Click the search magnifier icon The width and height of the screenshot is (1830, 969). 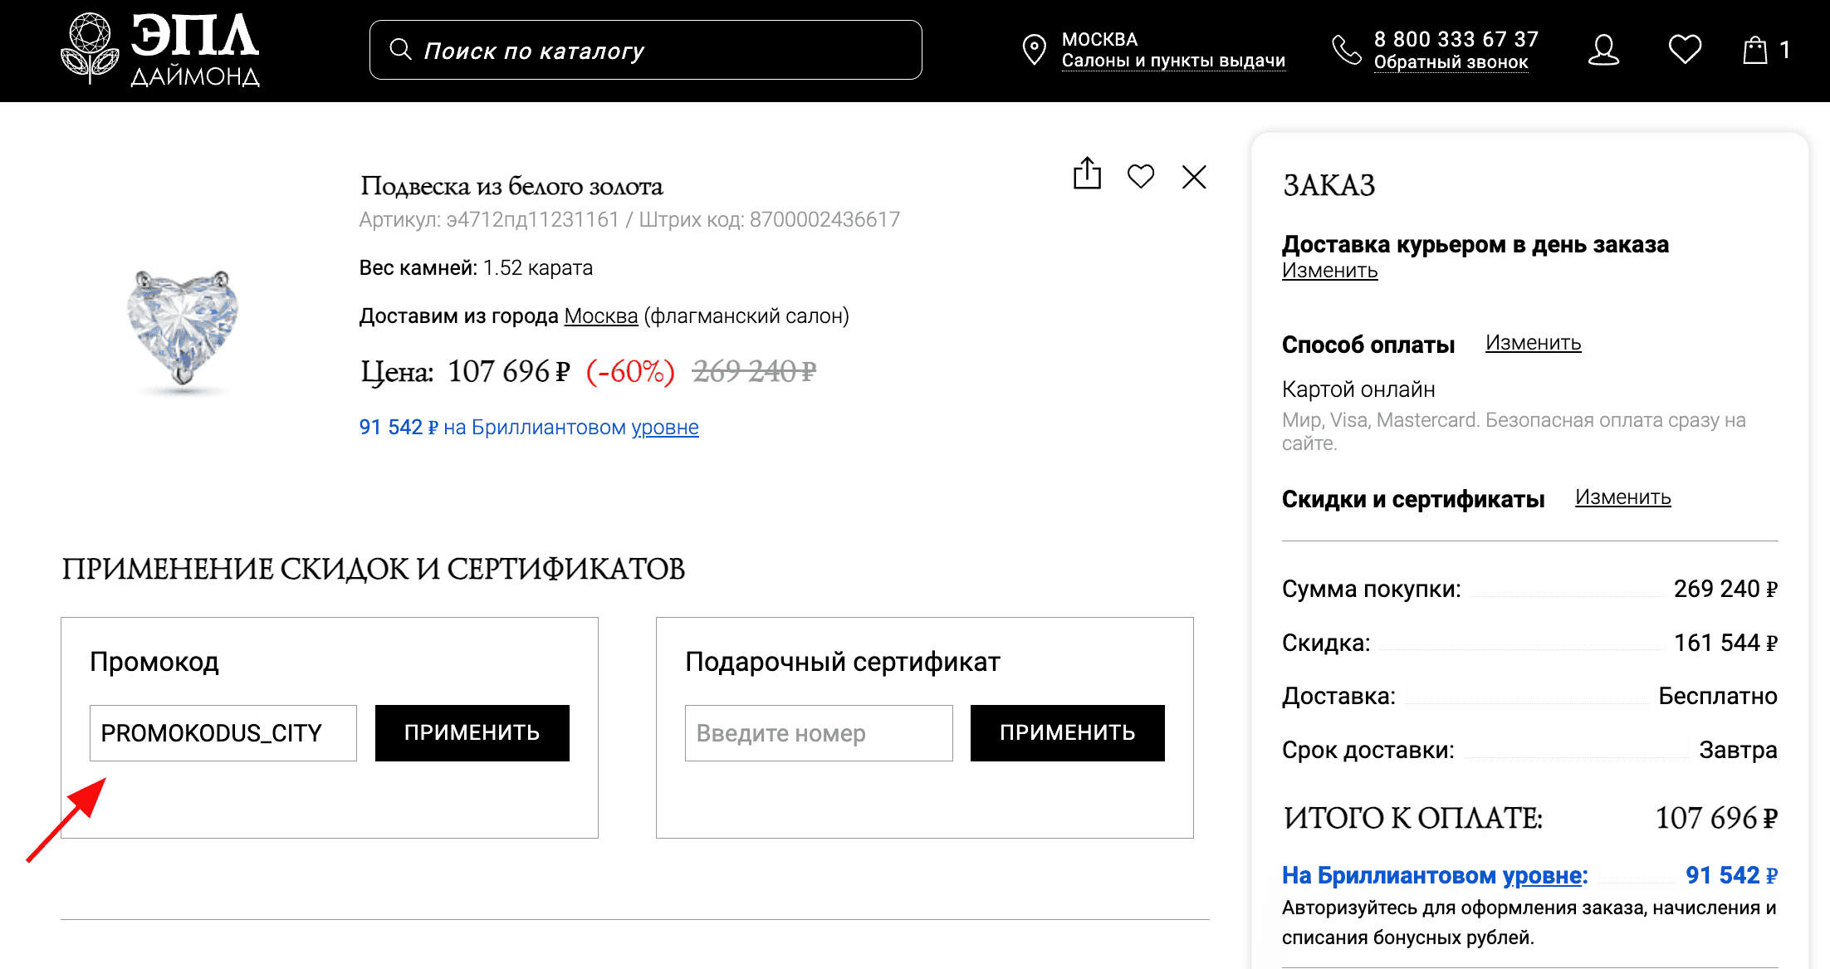pyautogui.click(x=401, y=50)
